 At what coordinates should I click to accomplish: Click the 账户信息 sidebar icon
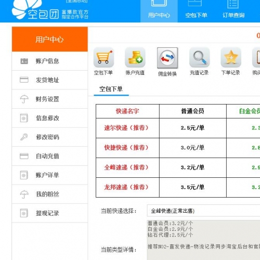click(24, 61)
